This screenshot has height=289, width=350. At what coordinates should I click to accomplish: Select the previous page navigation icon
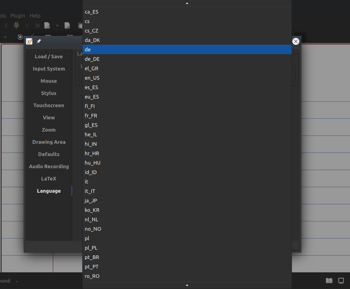point(6,25)
